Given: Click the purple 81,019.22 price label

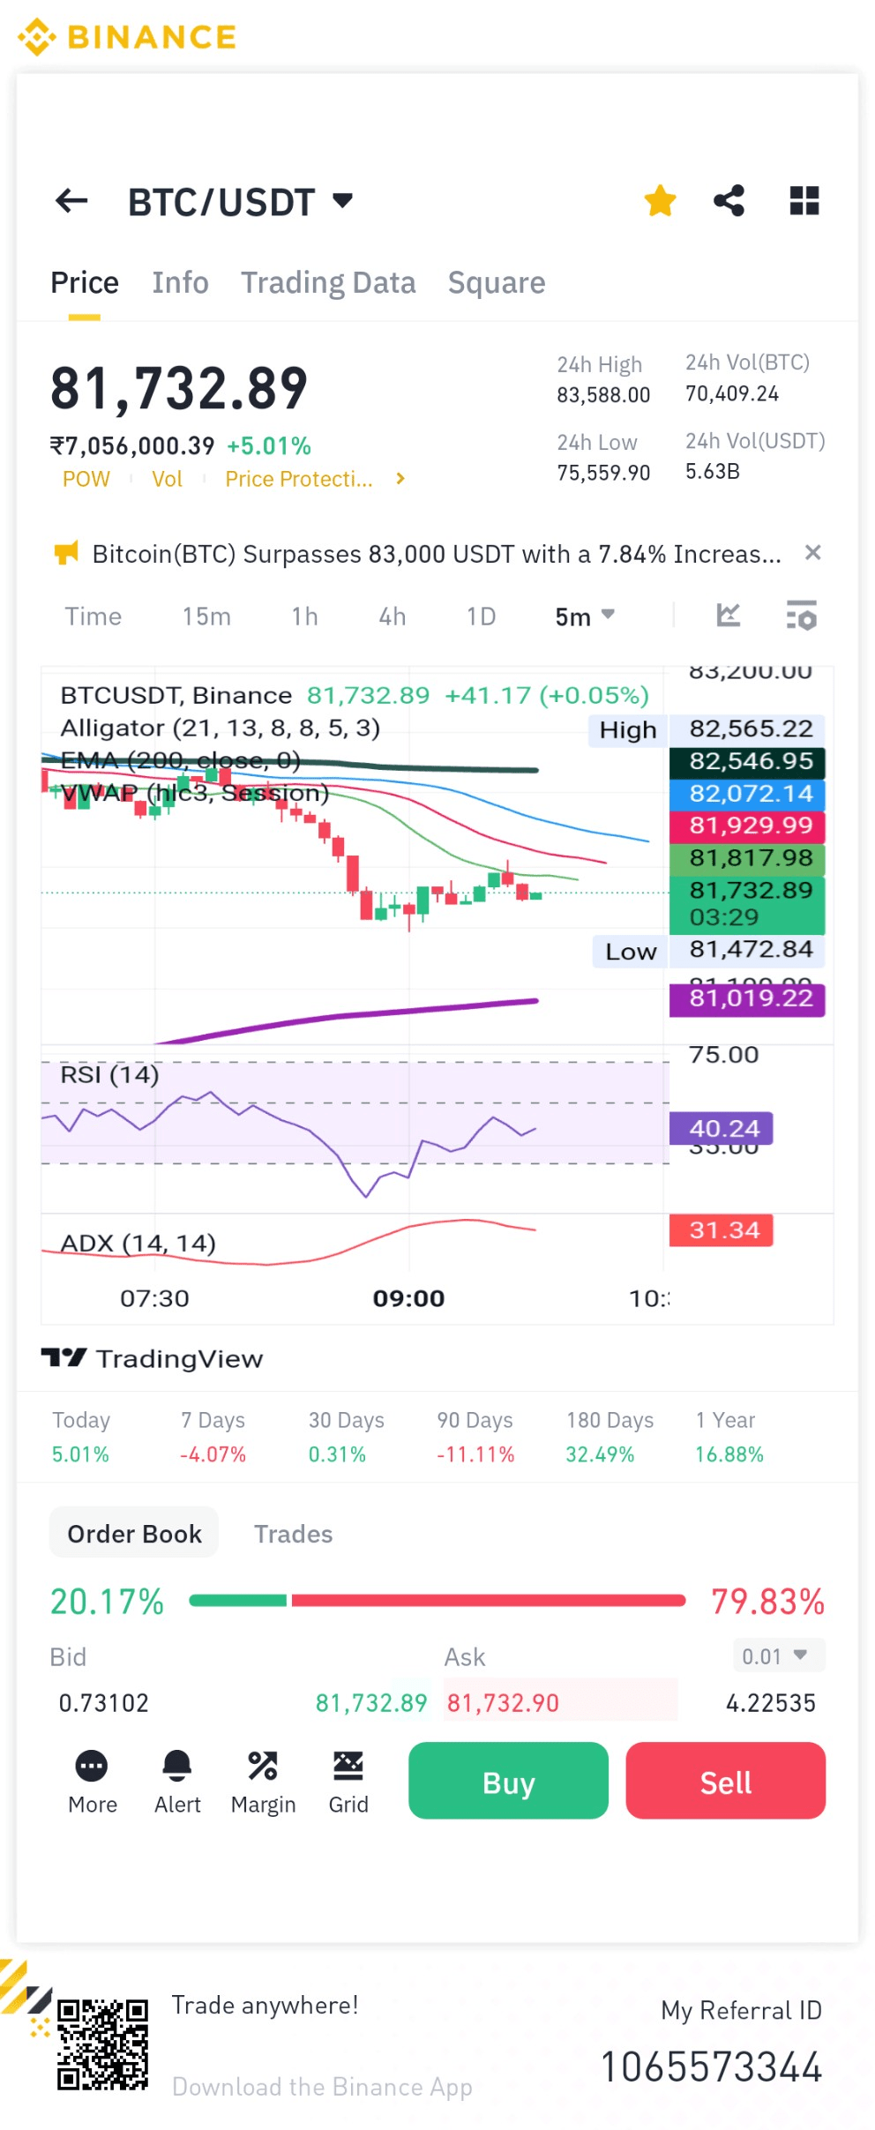Looking at the screenshot, I should pyautogui.click(x=747, y=999).
